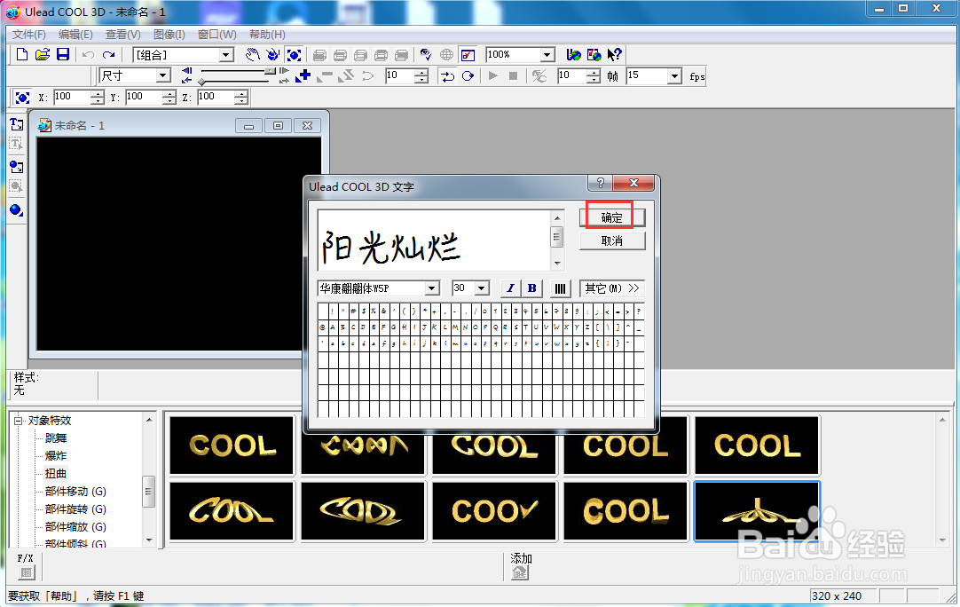Click the F/X panel icon

tap(26, 572)
